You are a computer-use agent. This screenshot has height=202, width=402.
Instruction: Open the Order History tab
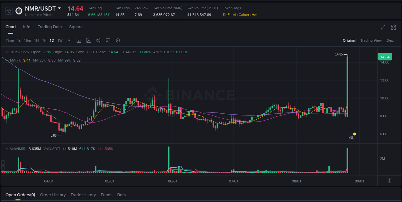53,195
